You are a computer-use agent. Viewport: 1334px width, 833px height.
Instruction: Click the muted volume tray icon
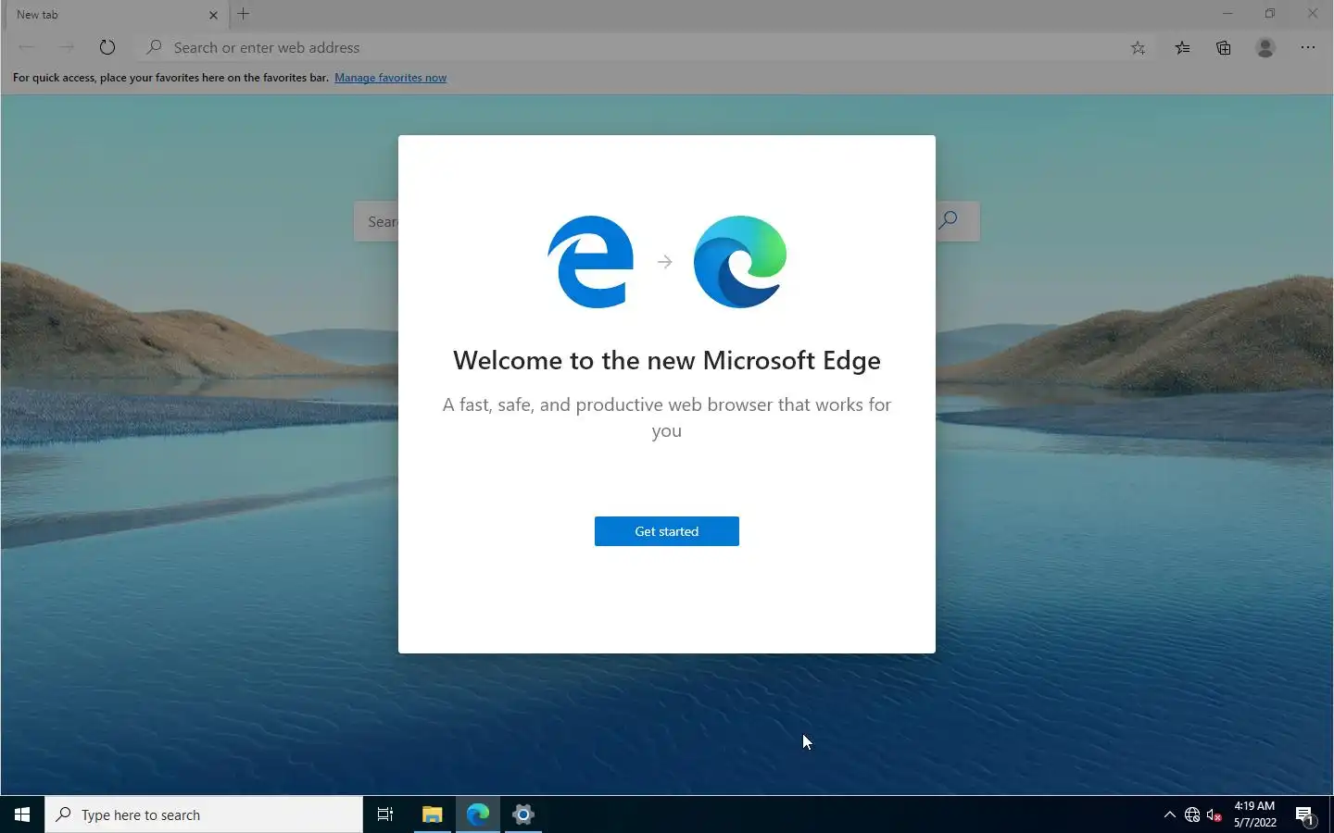pos(1214,815)
